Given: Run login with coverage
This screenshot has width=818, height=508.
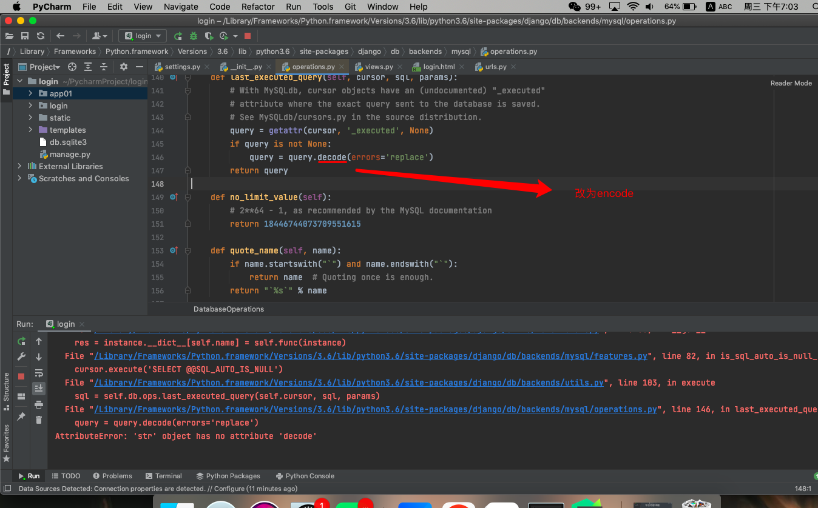Looking at the screenshot, I should 209,36.
